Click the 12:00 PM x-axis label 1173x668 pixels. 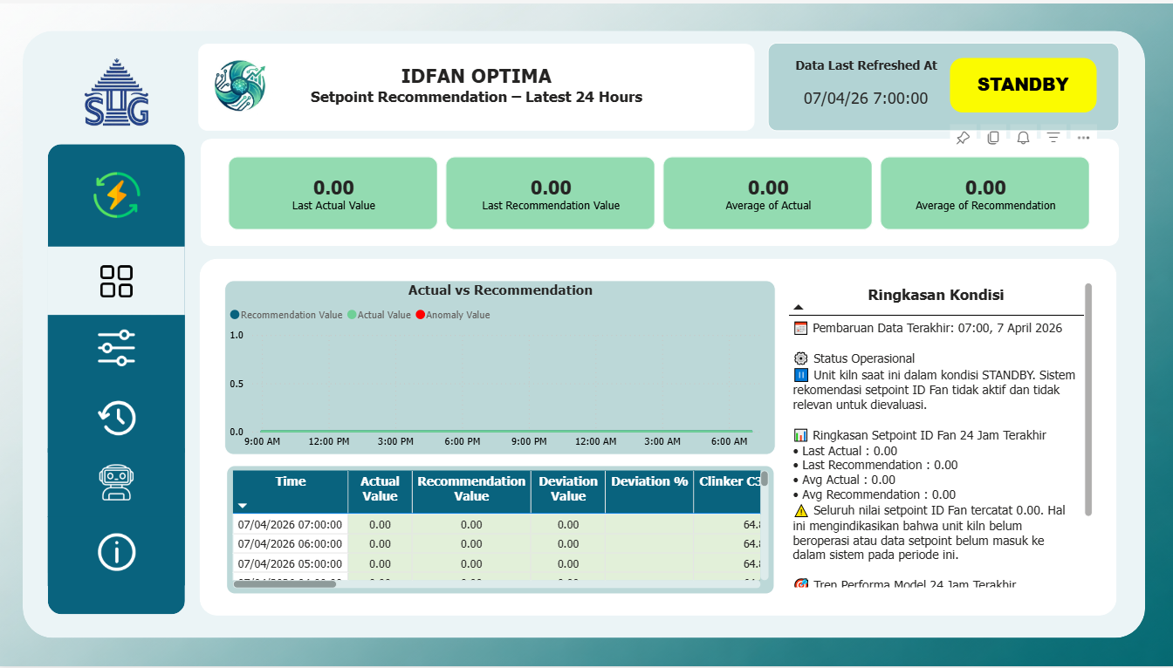coord(329,442)
